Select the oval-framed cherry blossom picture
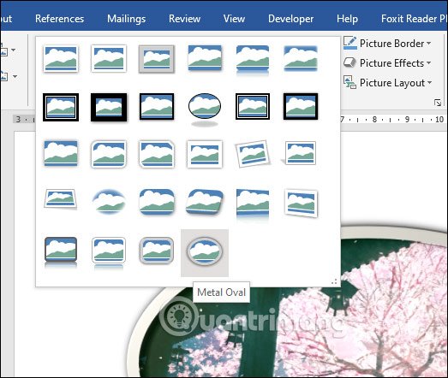The width and height of the screenshot is (448, 378). pyautogui.click(x=287, y=331)
